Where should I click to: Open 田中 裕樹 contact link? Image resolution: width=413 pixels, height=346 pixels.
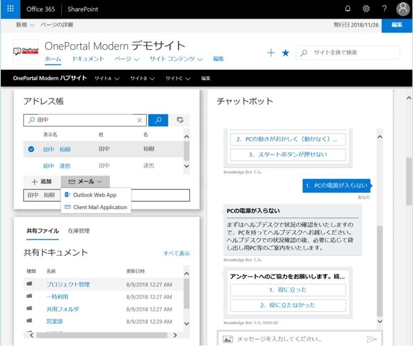click(x=57, y=150)
